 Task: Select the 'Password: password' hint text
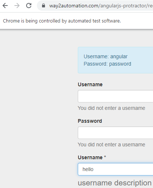pyautogui.click(x=107, y=64)
